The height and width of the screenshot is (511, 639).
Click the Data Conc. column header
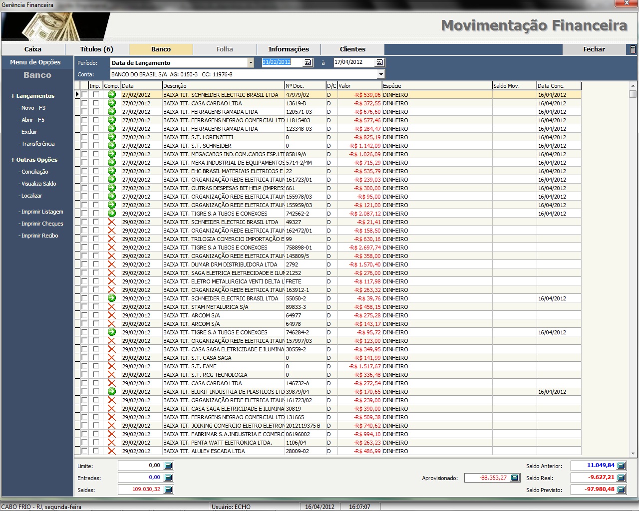559,86
